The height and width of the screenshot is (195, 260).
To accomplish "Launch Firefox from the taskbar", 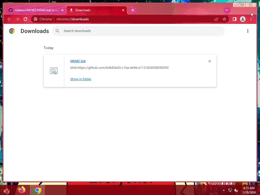I will (x=22, y=190).
